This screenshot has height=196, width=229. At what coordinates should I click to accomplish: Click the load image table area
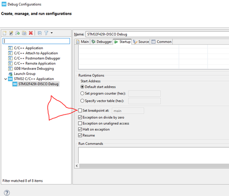154,57
